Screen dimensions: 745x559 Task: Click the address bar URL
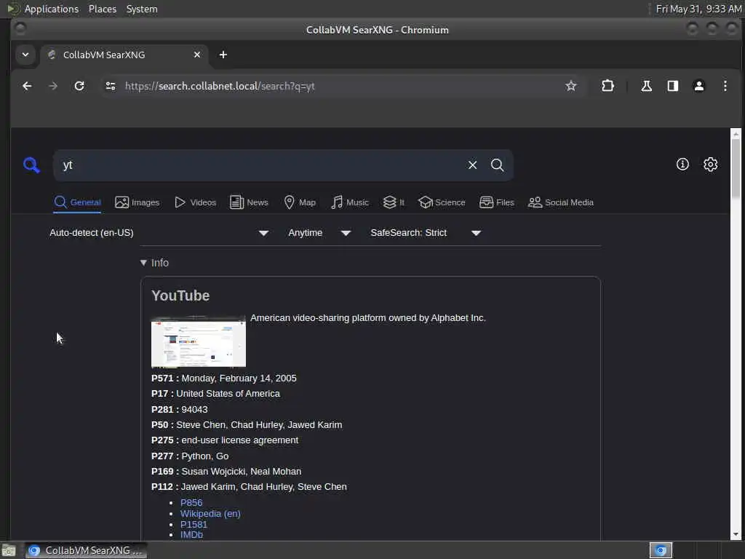coord(220,86)
